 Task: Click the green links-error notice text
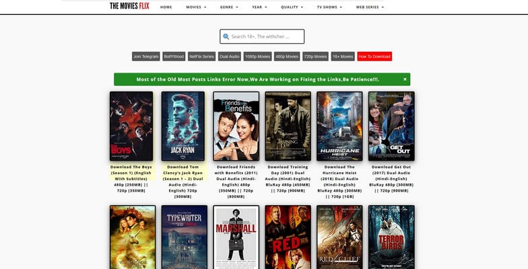pos(257,79)
